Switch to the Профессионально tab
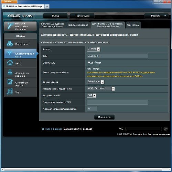The width and height of the screenshot is (172, 172). (78, 25)
